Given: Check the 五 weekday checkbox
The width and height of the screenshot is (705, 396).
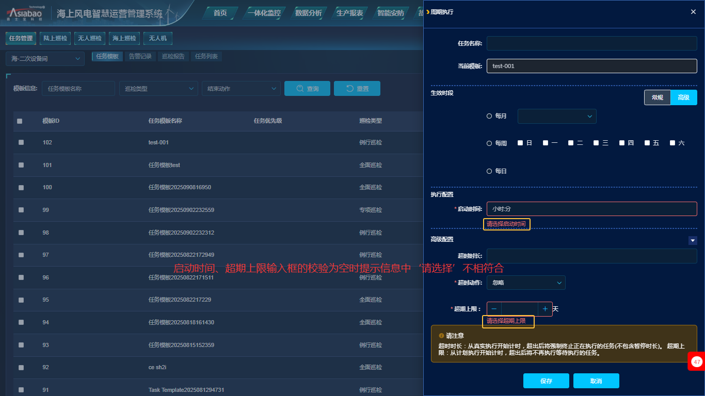Looking at the screenshot, I should click(x=647, y=143).
